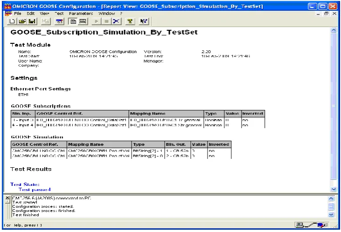This screenshot has width=341, height=232.
Task: Click the report view vertical scrollbar thumb
Action: point(334,106)
